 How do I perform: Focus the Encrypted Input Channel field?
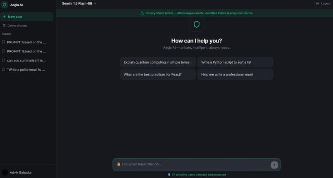[x=195, y=164]
